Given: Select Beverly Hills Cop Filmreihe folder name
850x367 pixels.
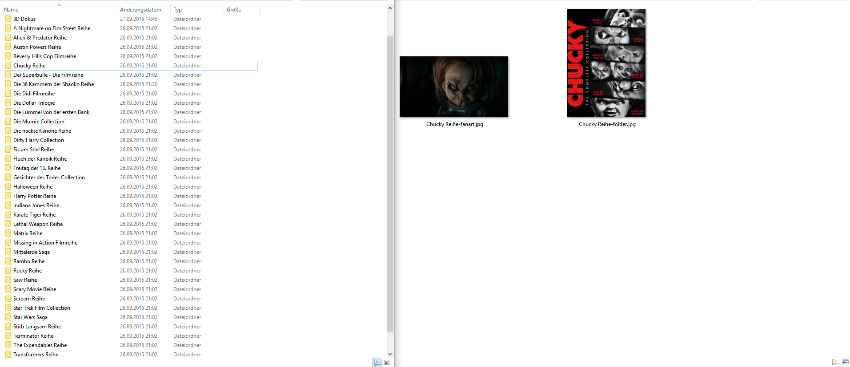Looking at the screenshot, I should pos(44,56).
